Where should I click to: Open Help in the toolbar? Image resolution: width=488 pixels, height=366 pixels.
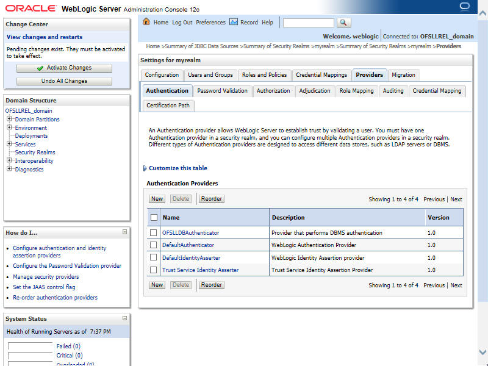coord(267,23)
